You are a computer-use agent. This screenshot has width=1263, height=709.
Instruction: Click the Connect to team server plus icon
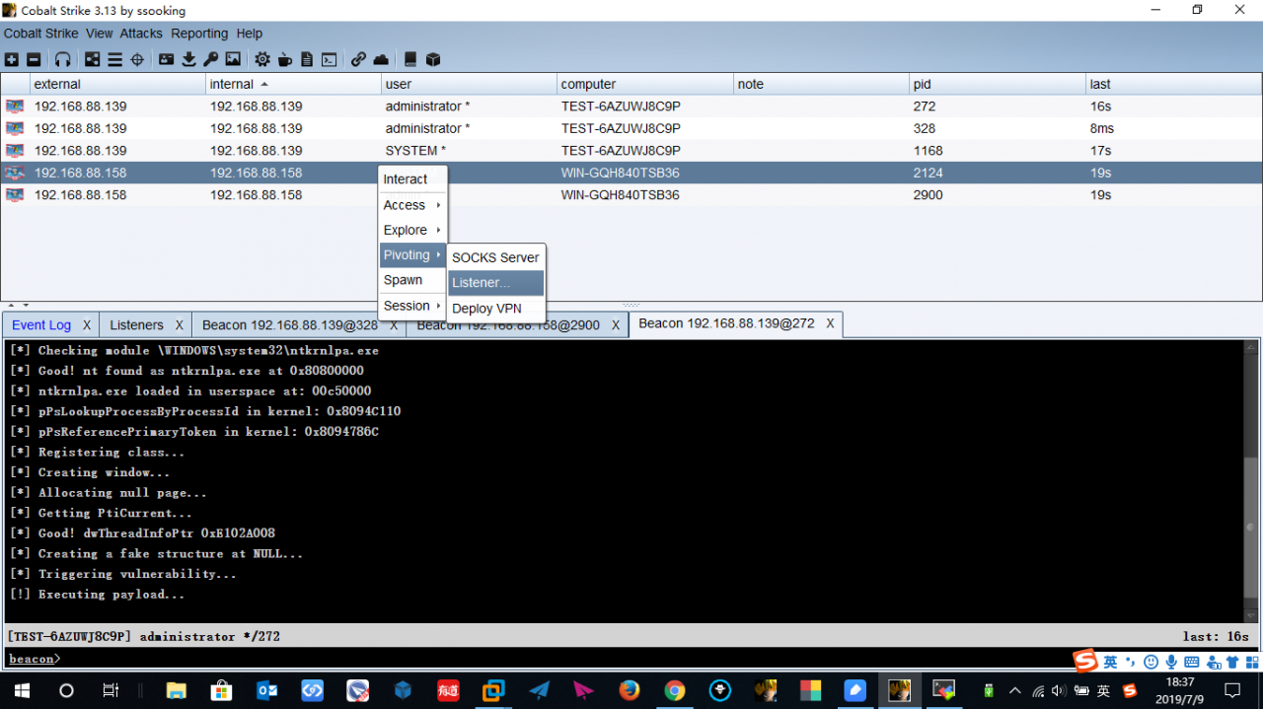12,59
